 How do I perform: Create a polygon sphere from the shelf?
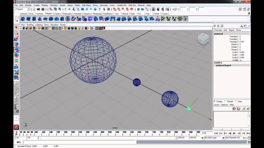pyautogui.click(x=23, y=19)
